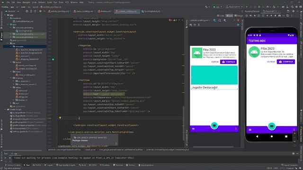Open ScrollingActivity.kt tab
The image size is (303, 170).
point(151,11)
